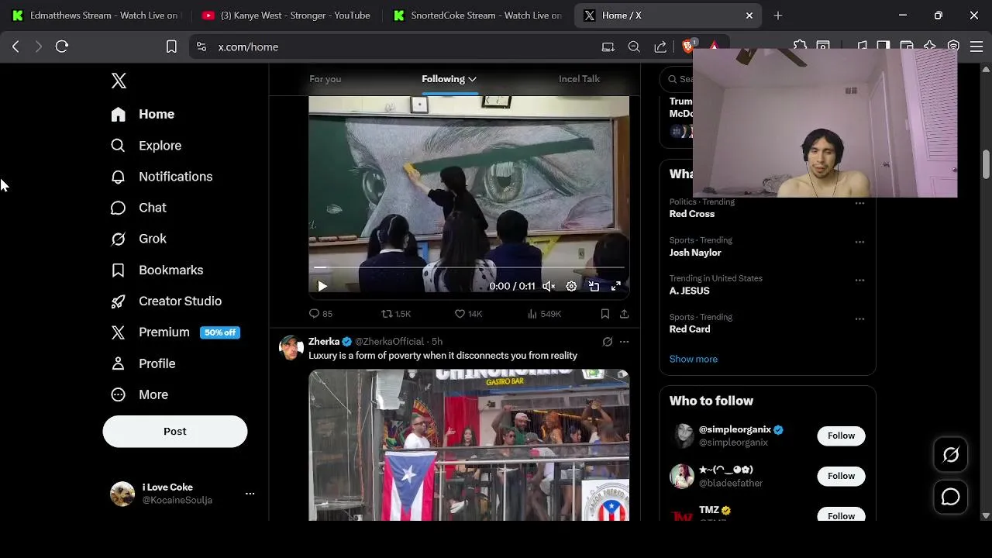Unmute the video sound

(548, 286)
